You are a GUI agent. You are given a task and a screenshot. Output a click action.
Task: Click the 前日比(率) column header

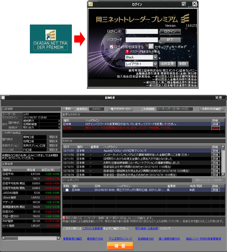coord(50,170)
